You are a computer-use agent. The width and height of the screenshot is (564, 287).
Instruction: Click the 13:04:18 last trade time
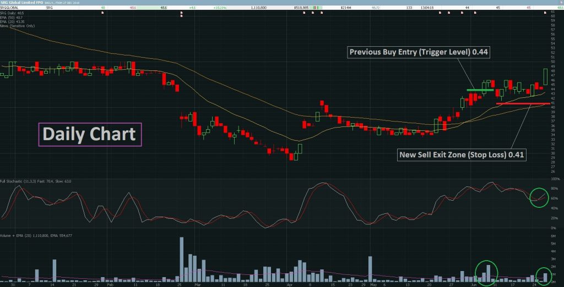(427, 7)
